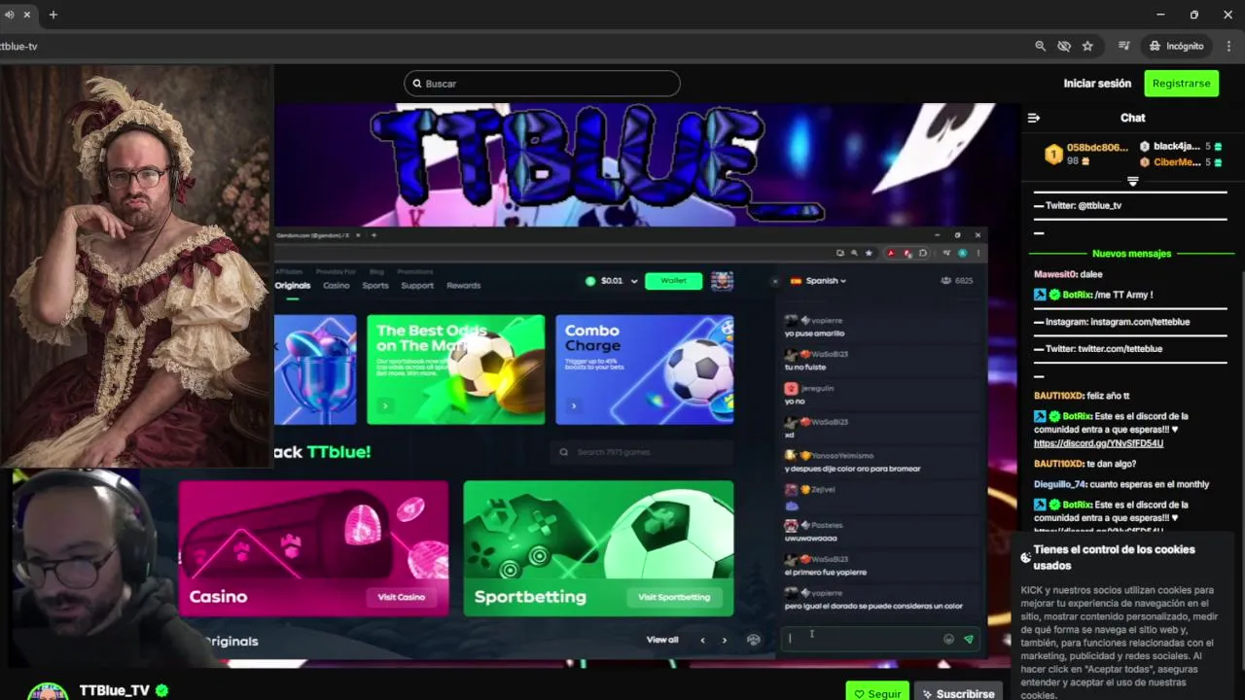Click the round icon right of Originals arrows
This screenshot has width=1245, height=700.
753,640
